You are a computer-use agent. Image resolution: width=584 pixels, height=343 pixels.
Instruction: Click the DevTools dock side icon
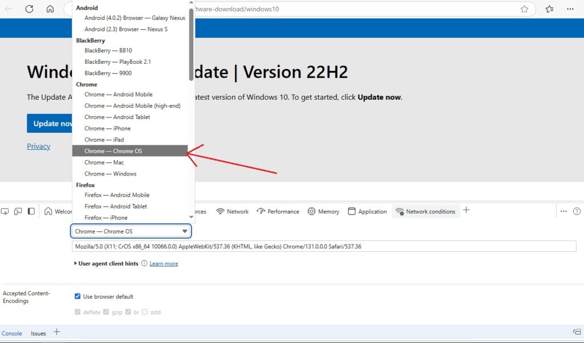31,211
